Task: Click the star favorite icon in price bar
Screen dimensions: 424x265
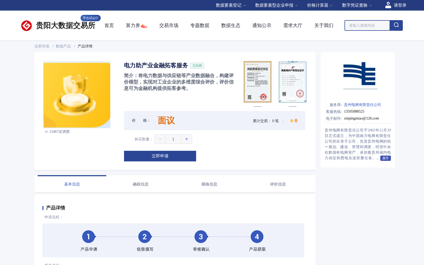Action: click(x=291, y=121)
